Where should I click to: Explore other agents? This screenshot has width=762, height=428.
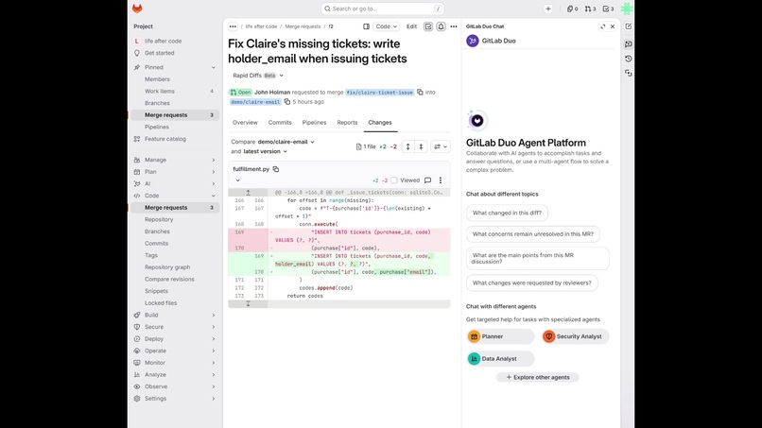pyautogui.click(x=538, y=377)
